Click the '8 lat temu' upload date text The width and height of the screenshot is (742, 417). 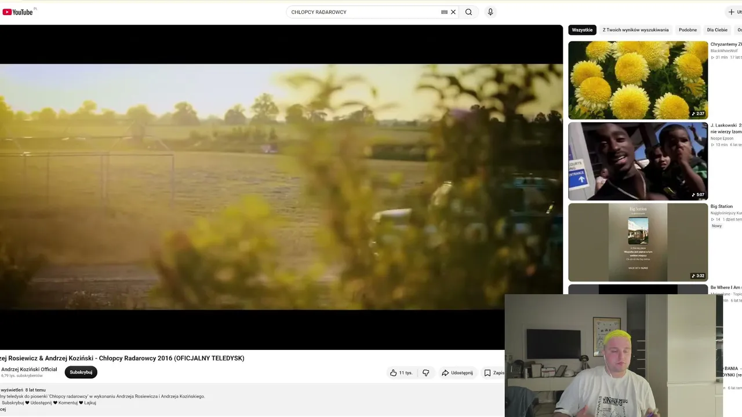pyautogui.click(x=35, y=390)
